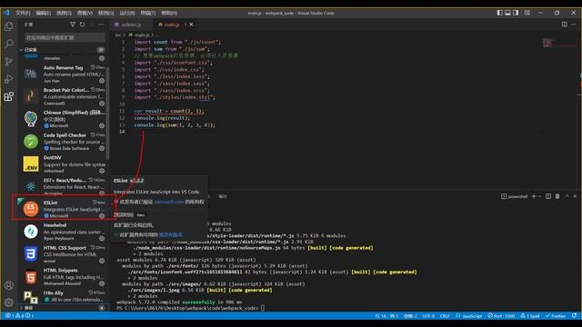This screenshot has height=327, width=582.
Task: Switch to the .eslintrc.js tab
Action: (x=131, y=25)
